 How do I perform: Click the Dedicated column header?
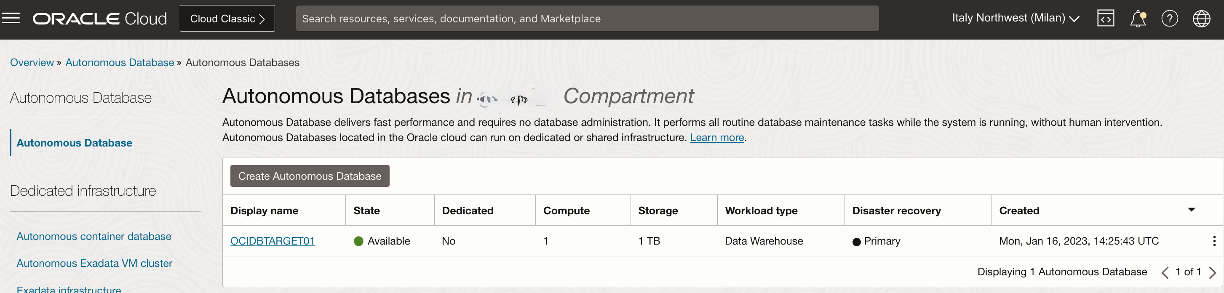click(x=468, y=210)
